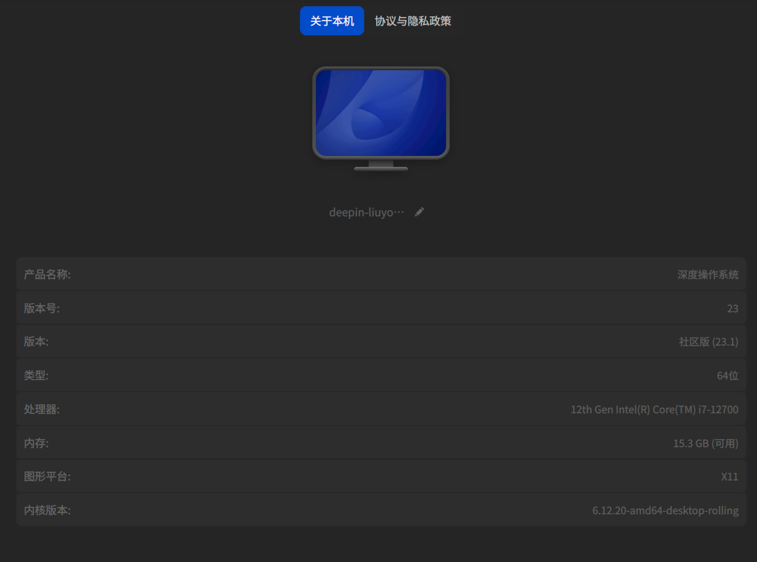Click the pencil icon to edit computer name

pyautogui.click(x=419, y=212)
